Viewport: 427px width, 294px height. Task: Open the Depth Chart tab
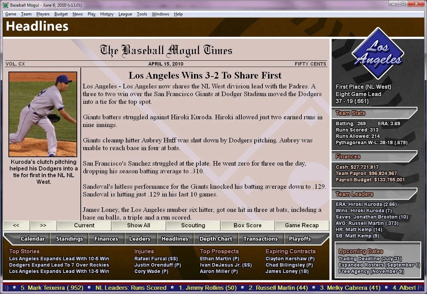pyautogui.click(x=216, y=239)
